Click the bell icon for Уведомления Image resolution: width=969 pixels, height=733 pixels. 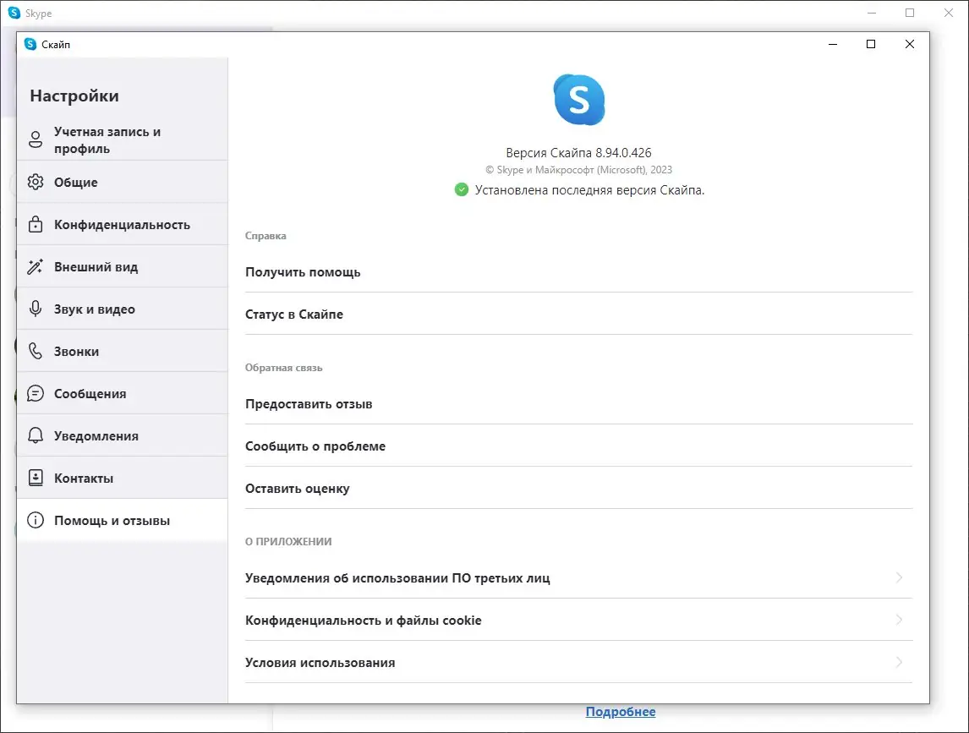tap(36, 435)
